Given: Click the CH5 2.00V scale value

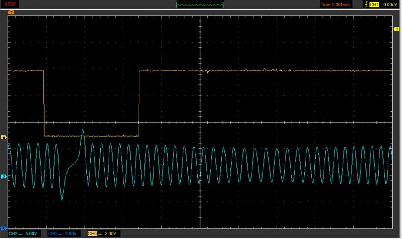Looking at the screenshot, I should 71,233.
